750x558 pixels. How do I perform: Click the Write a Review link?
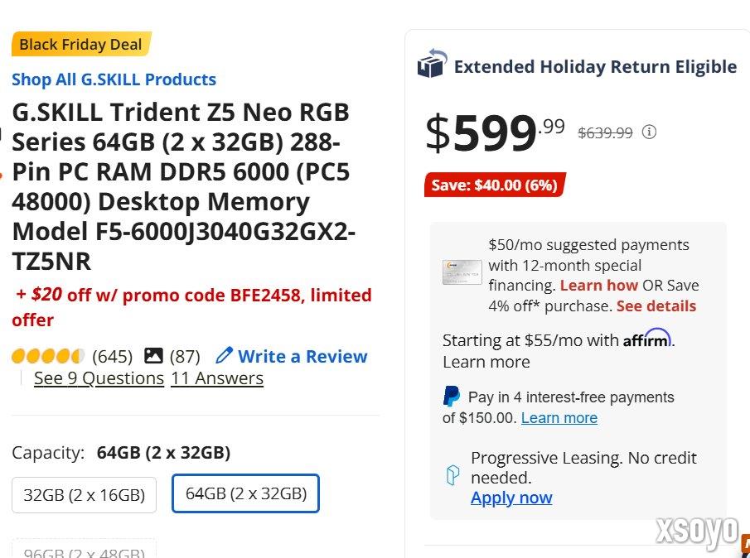pyautogui.click(x=302, y=356)
